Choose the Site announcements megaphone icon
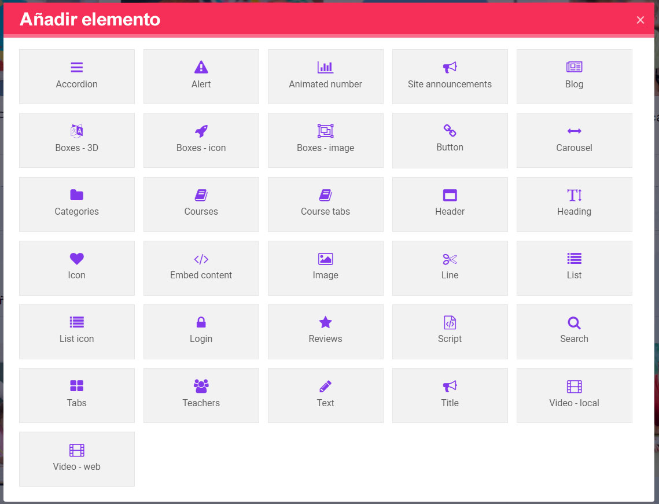The image size is (659, 504). (x=450, y=68)
